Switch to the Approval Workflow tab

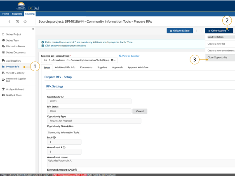coord(138,67)
